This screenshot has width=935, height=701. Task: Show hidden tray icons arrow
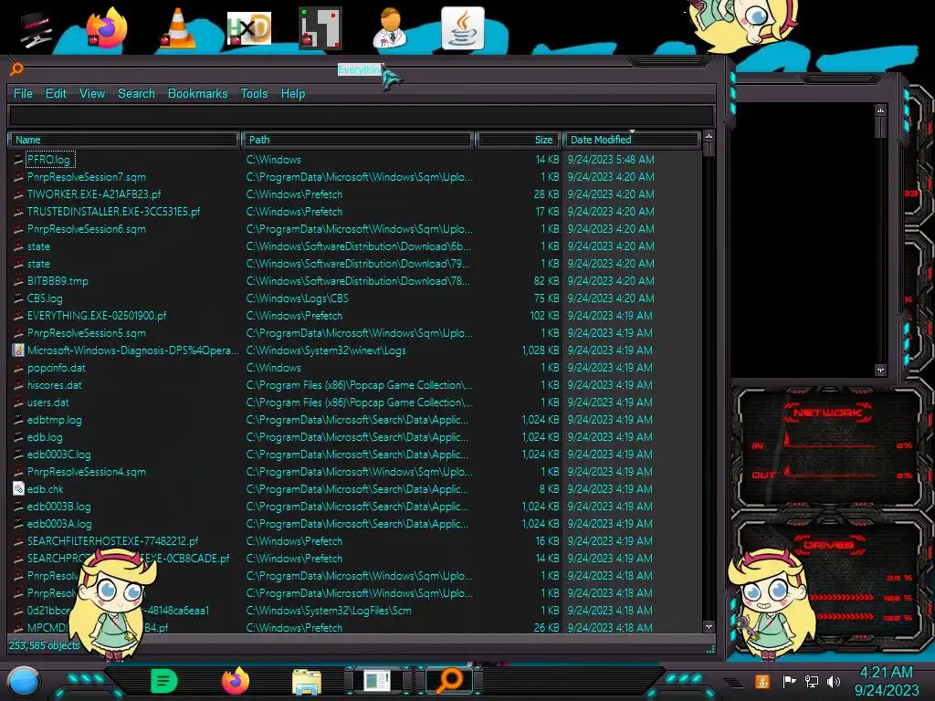point(733,682)
